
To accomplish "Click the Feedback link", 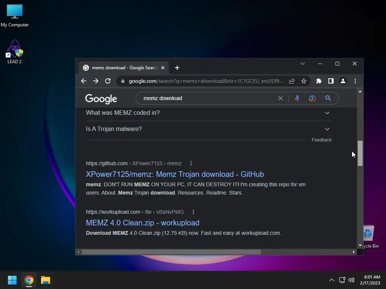I will [x=322, y=140].
